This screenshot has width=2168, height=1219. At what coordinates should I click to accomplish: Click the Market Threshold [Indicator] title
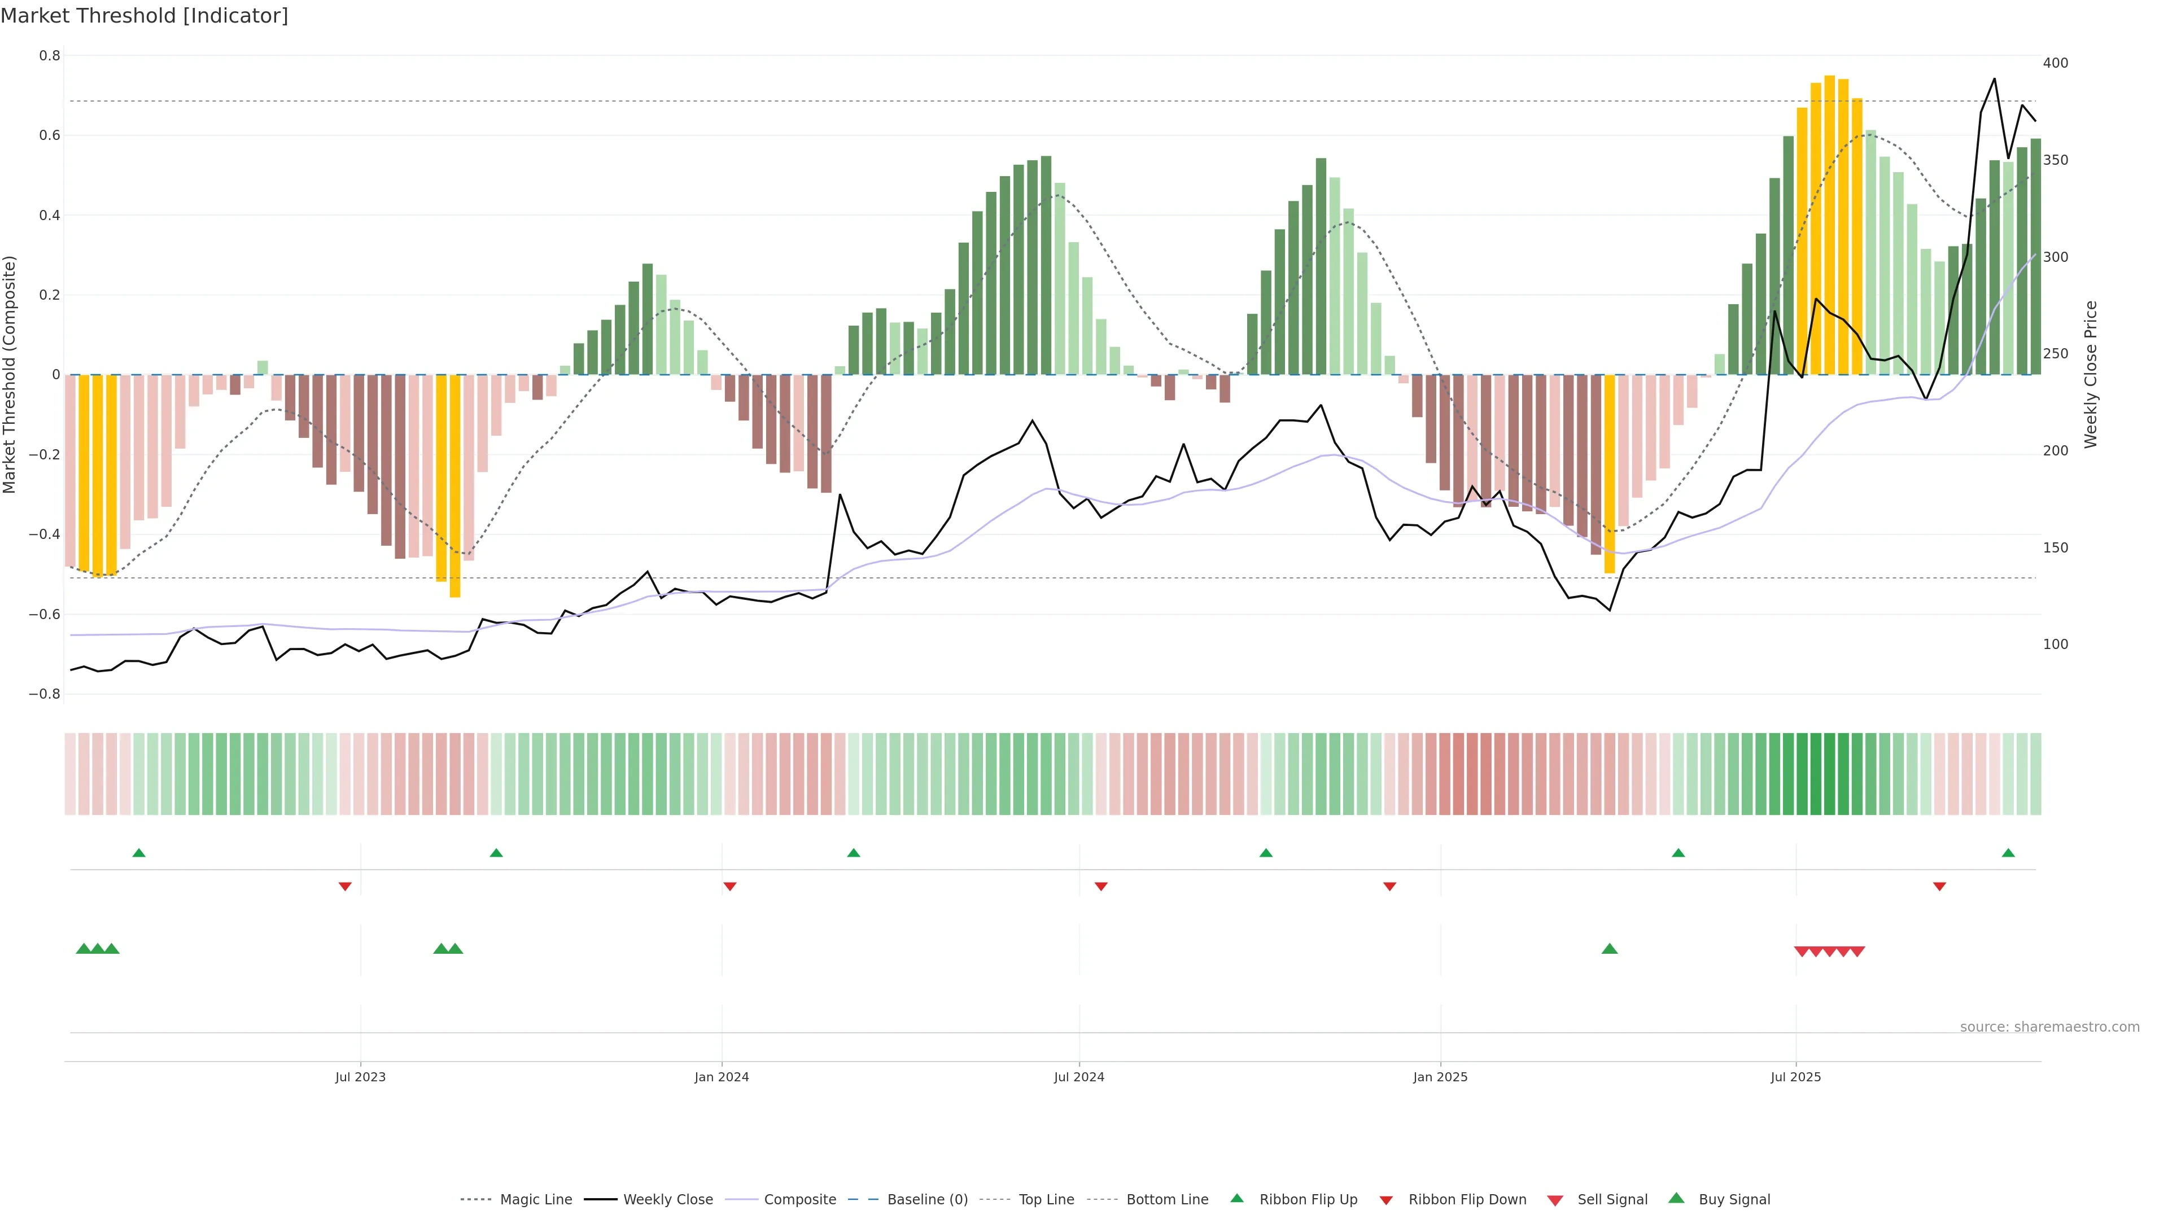(144, 15)
